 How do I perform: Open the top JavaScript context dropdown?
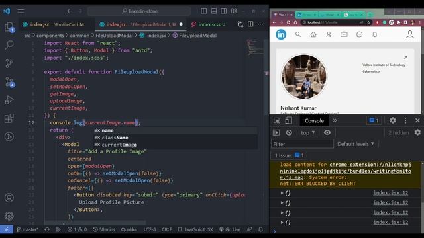point(307,132)
